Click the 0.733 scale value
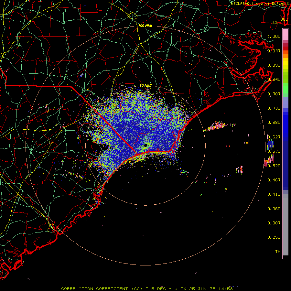Screen dimensions: 291x291 click(x=274, y=108)
